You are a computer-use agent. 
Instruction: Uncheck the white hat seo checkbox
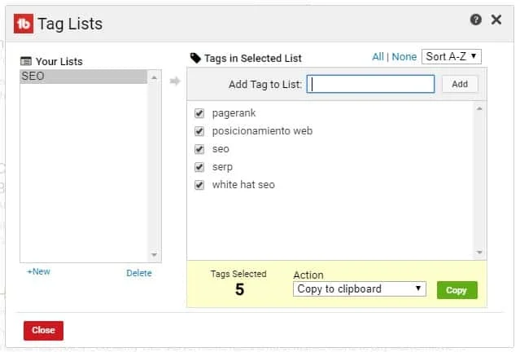click(199, 185)
